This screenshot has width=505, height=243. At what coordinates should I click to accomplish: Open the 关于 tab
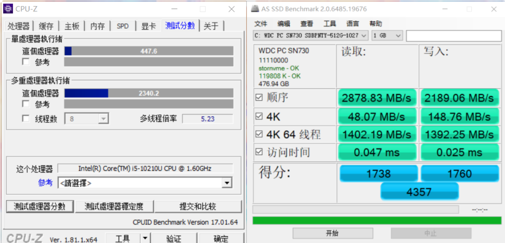pyautogui.click(x=211, y=26)
